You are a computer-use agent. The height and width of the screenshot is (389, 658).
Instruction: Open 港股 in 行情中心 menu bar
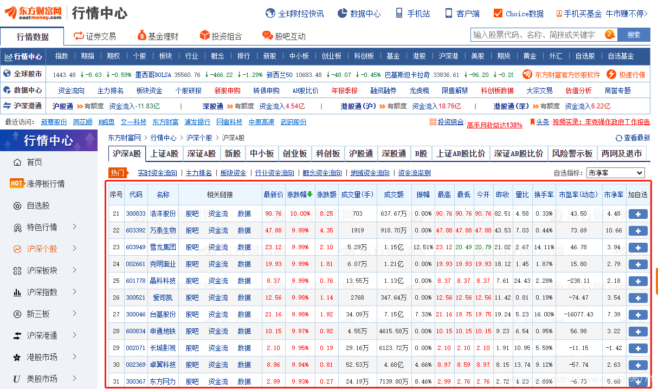419,56
